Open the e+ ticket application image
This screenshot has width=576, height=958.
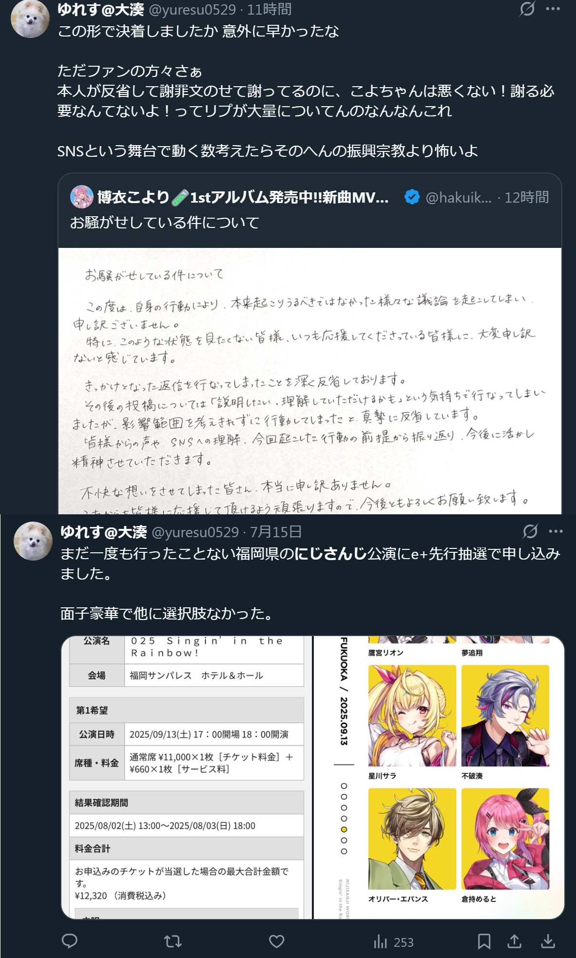tap(187, 777)
